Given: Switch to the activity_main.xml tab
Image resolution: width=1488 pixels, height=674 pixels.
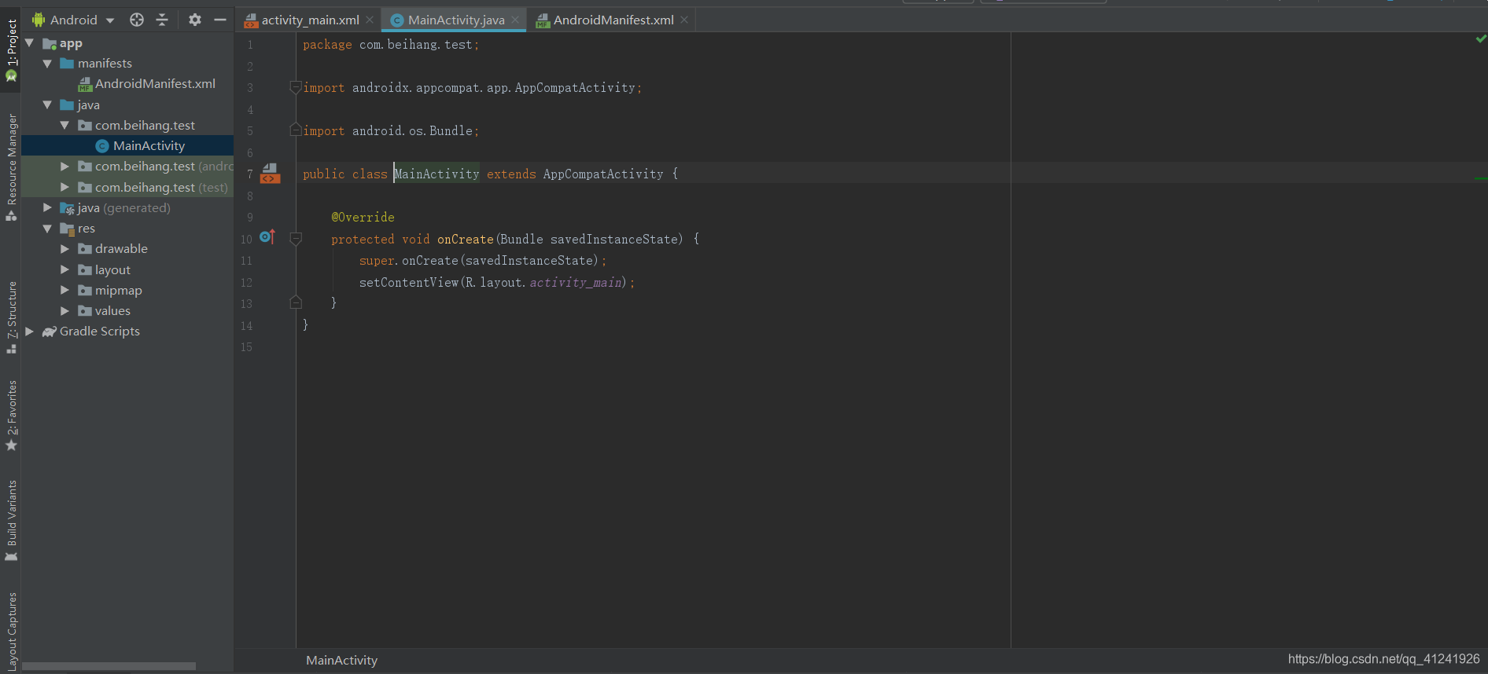Looking at the screenshot, I should [310, 20].
